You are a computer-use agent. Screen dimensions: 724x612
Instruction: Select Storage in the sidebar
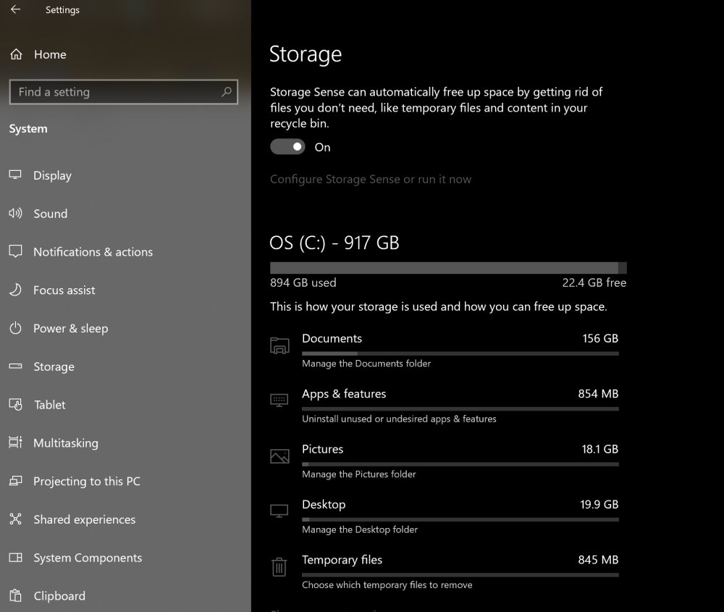pyautogui.click(x=54, y=367)
